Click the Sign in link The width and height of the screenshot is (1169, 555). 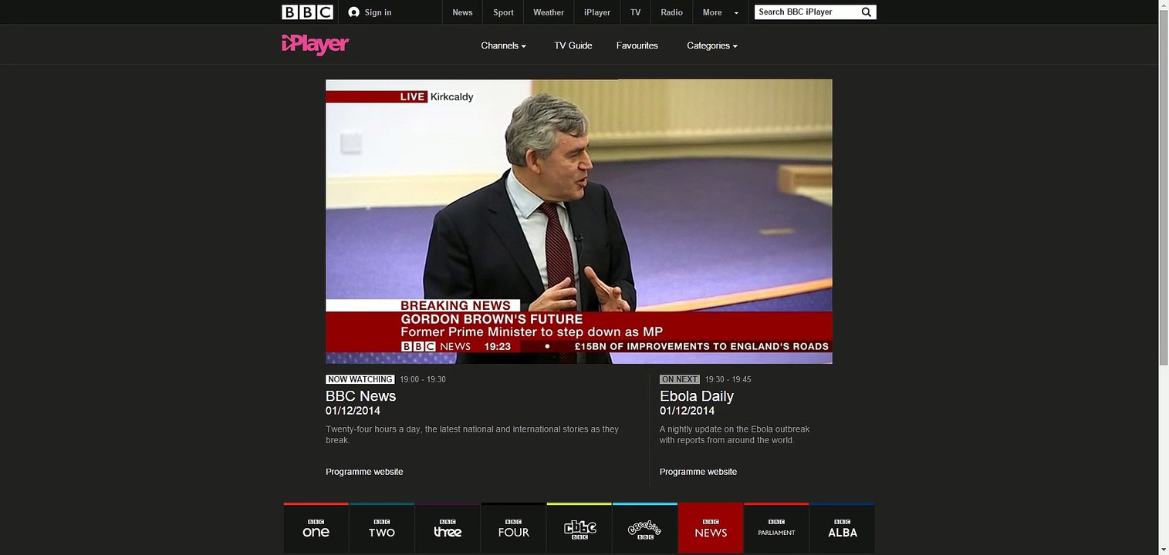pos(378,12)
